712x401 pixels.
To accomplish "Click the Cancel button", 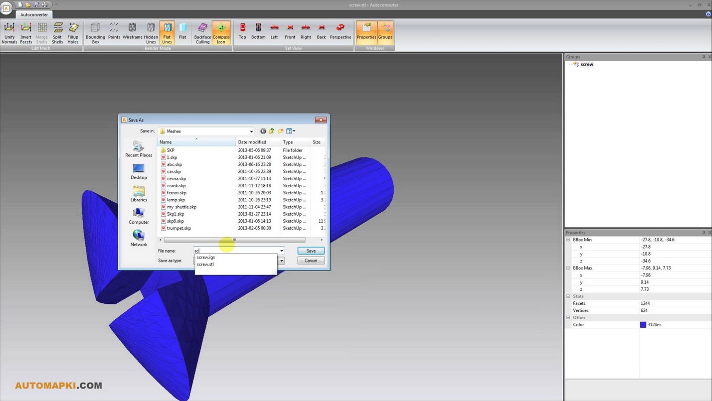I will (x=311, y=261).
